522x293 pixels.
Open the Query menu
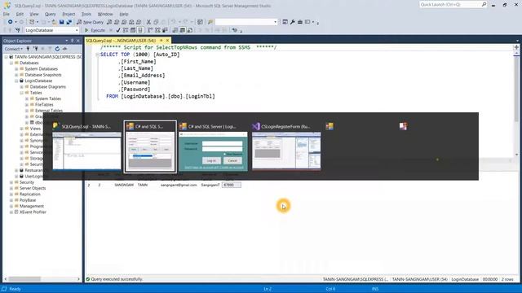click(51, 14)
